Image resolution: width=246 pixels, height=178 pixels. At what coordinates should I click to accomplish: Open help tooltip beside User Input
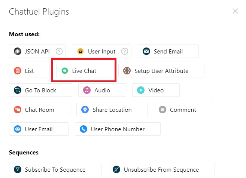click(125, 51)
